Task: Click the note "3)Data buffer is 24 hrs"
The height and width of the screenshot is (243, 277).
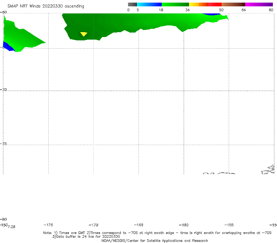Action: tap(86, 237)
